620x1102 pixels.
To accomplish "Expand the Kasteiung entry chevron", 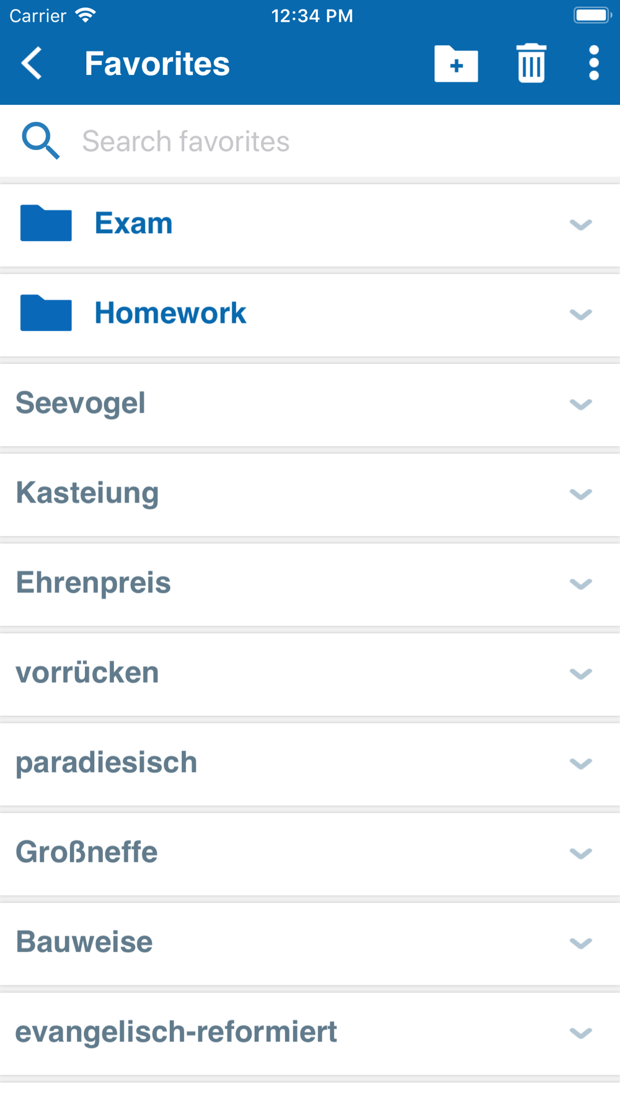I will tap(581, 494).
